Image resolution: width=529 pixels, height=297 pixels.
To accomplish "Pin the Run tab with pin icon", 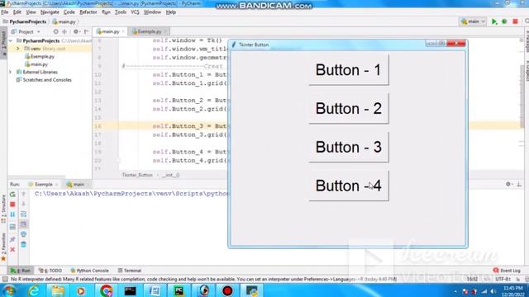I will tap(12, 239).
